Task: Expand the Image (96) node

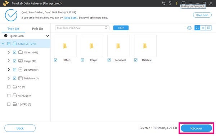Action: [9, 61]
